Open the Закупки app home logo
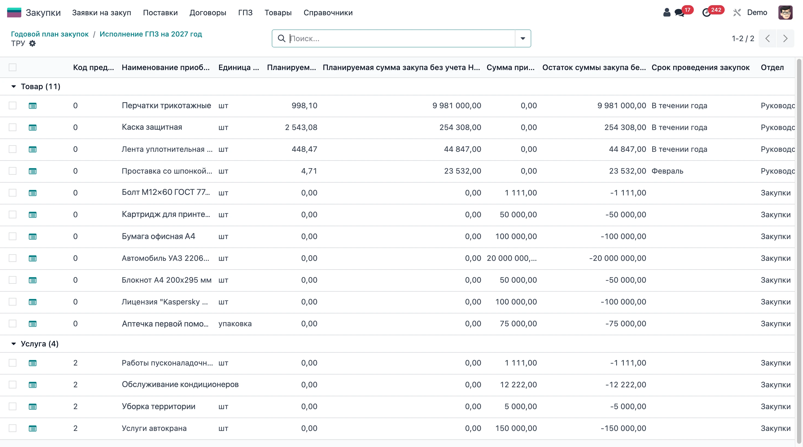 [14, 13]
